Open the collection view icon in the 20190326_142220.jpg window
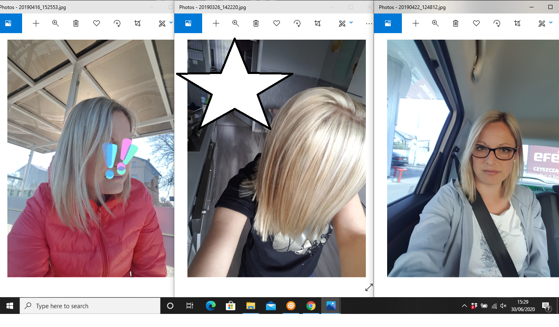The height and width of the screenshot is (327, 559). (188, 23)
